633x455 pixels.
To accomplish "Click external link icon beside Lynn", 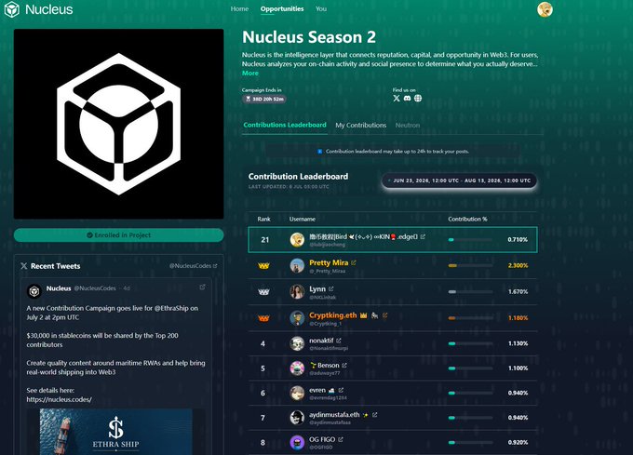I will (331, 288).
